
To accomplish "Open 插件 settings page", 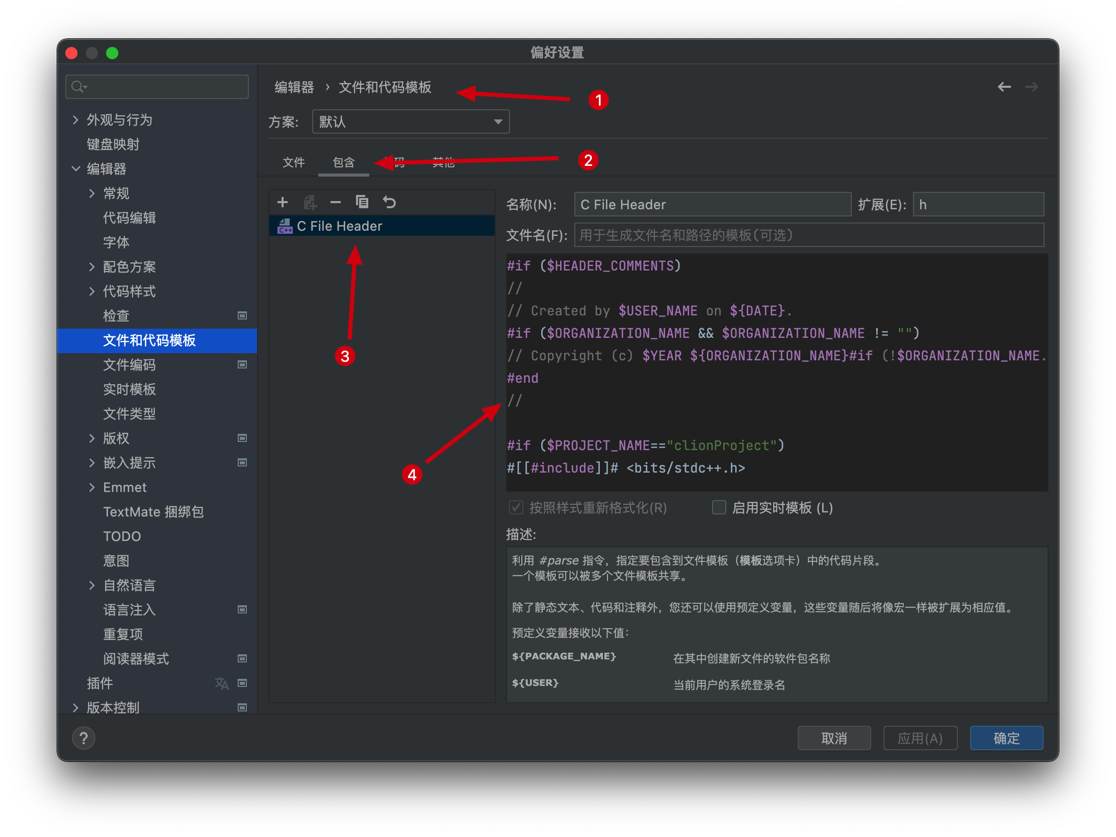I will [157, 683].
